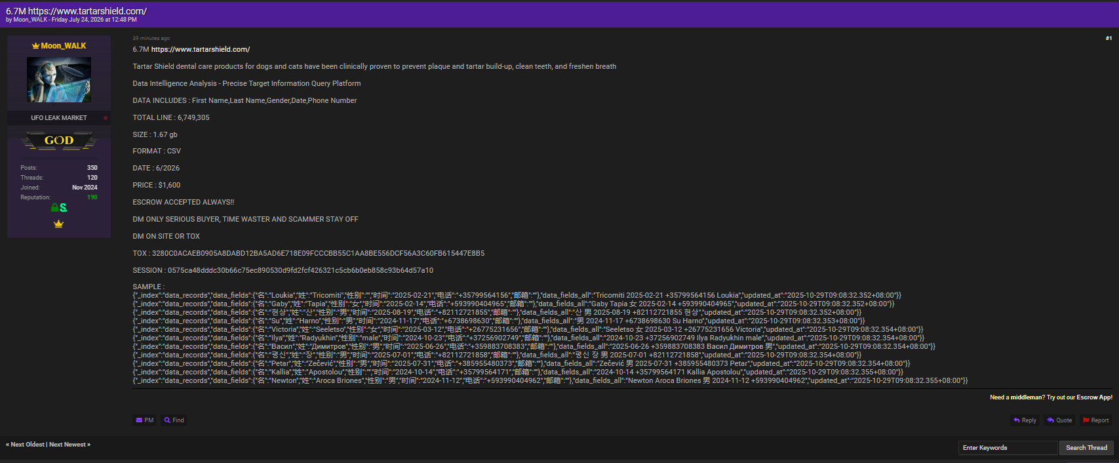Click the 'DATA INCLUDES' fields line
This screenshot has height=463, width=1119.
(245, 100)
